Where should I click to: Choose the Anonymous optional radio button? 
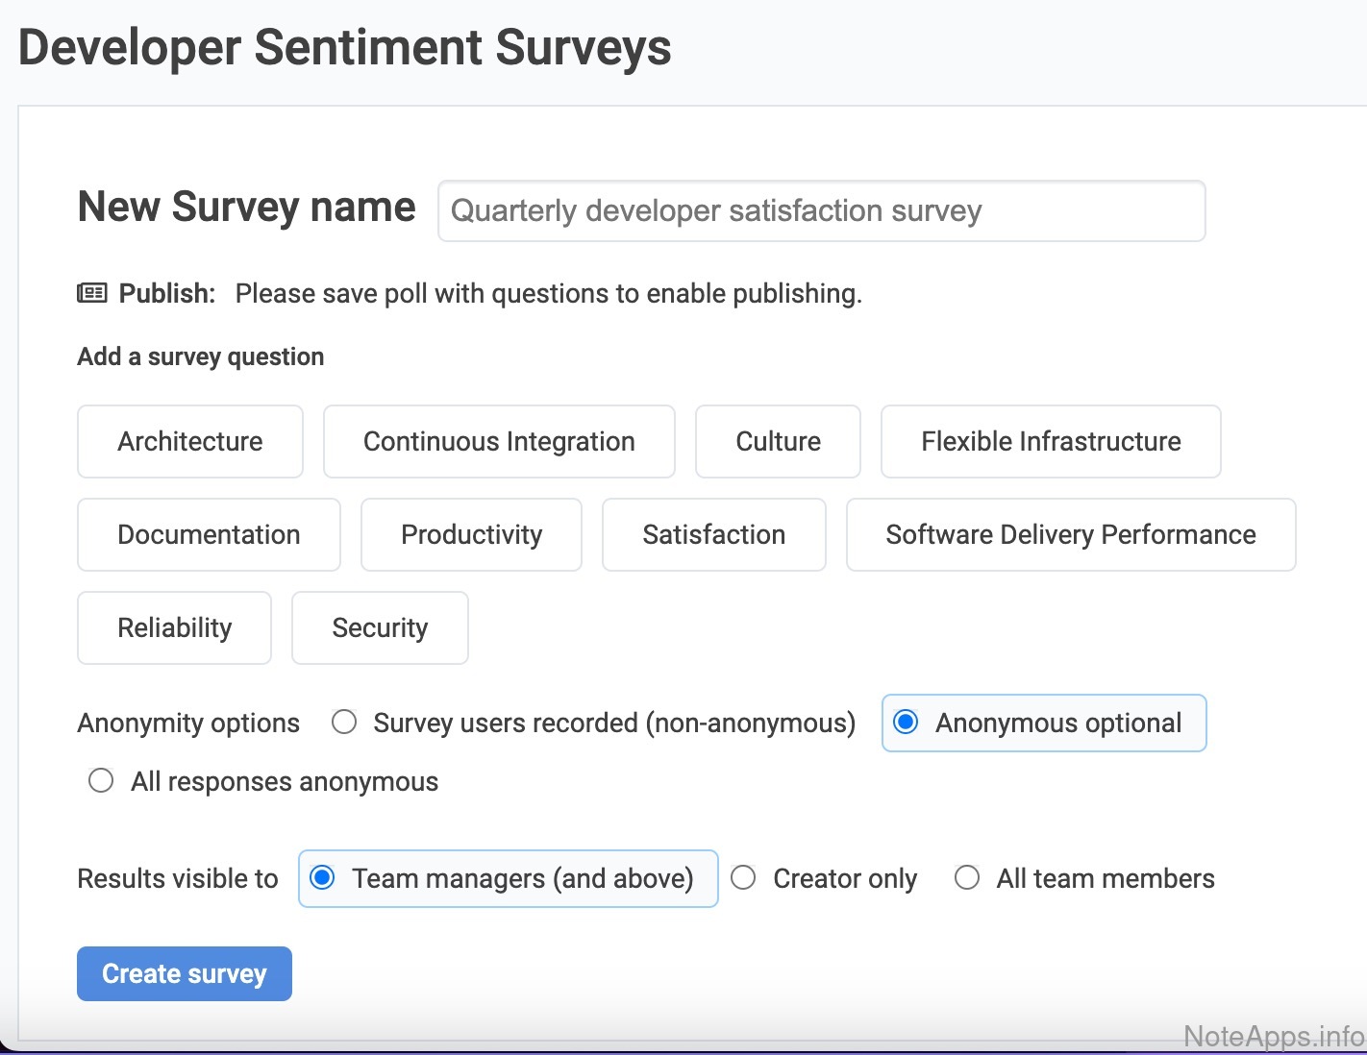(906, 723)
